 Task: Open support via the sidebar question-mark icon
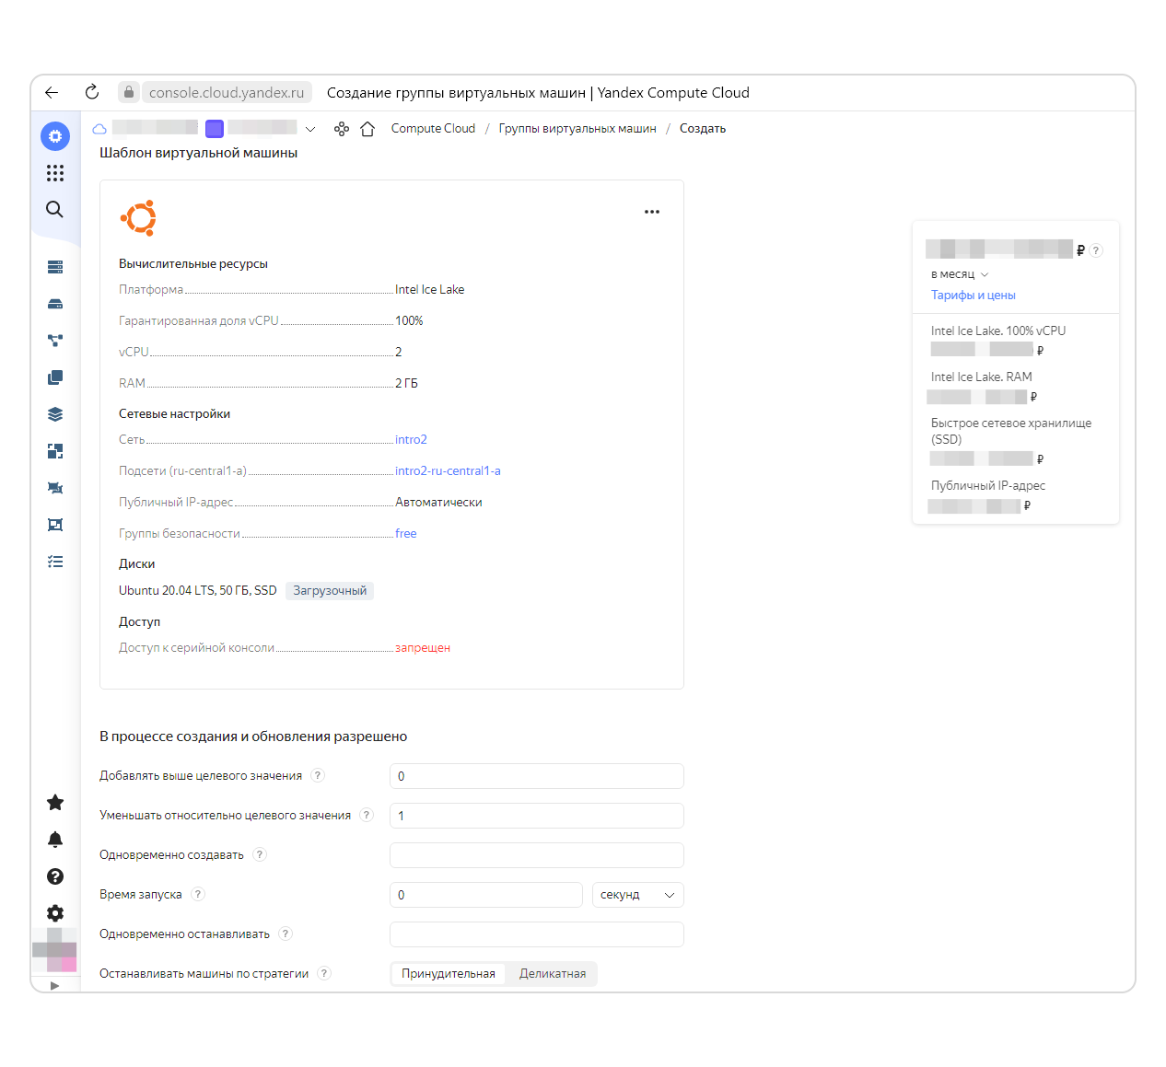point(55,876)
